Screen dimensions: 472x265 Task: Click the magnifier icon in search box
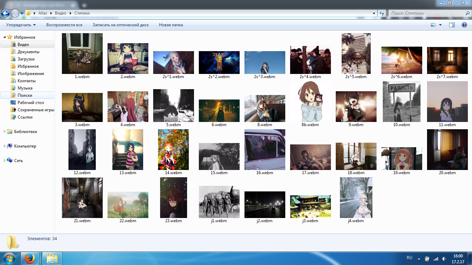coord(467,13)
